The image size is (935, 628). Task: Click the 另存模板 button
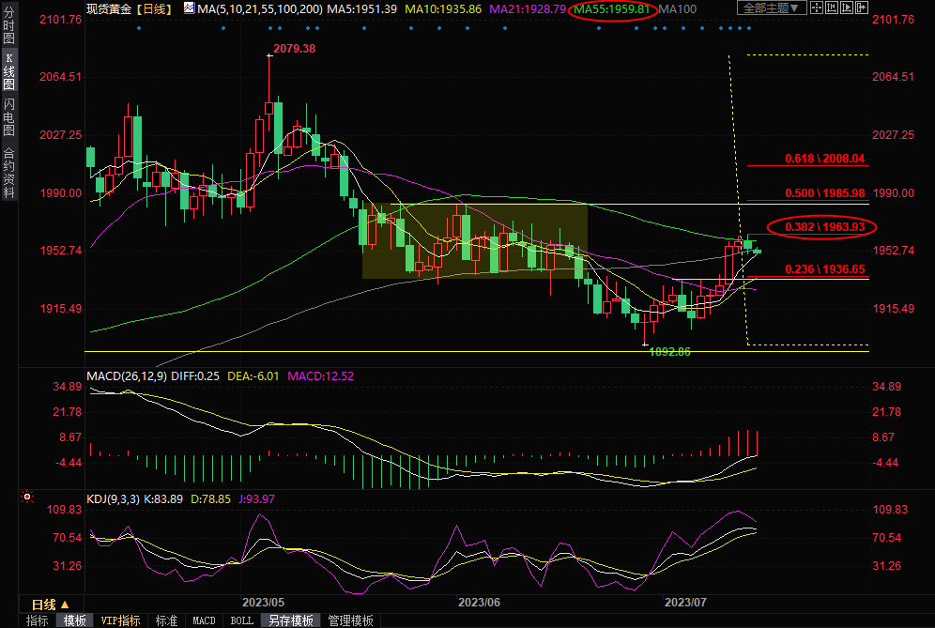click(x=291, y=620)
